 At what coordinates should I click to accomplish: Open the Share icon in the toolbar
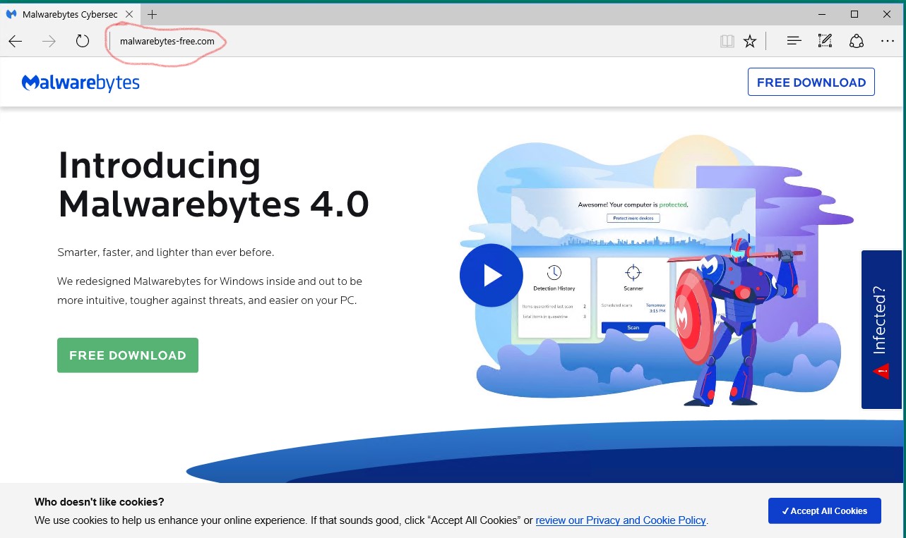tap(856, 41)
